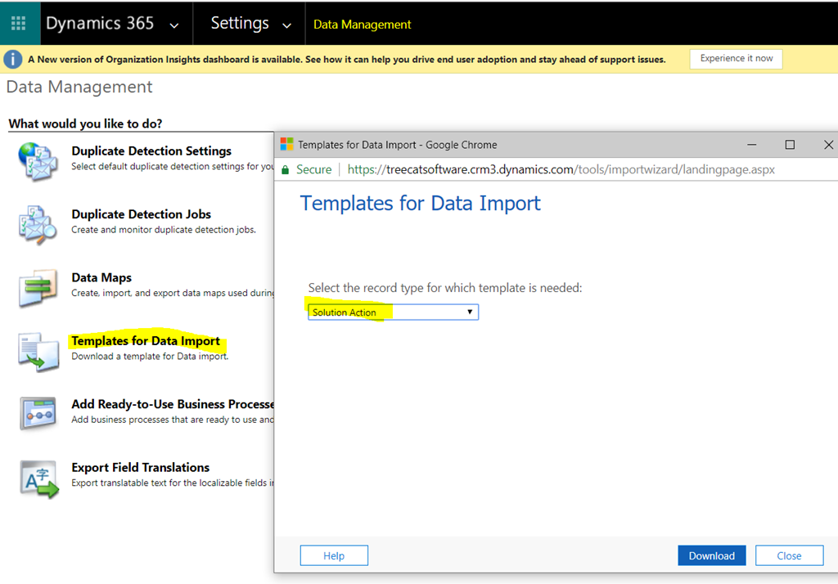Click 'Select the record type' label text

pos(445,288)
